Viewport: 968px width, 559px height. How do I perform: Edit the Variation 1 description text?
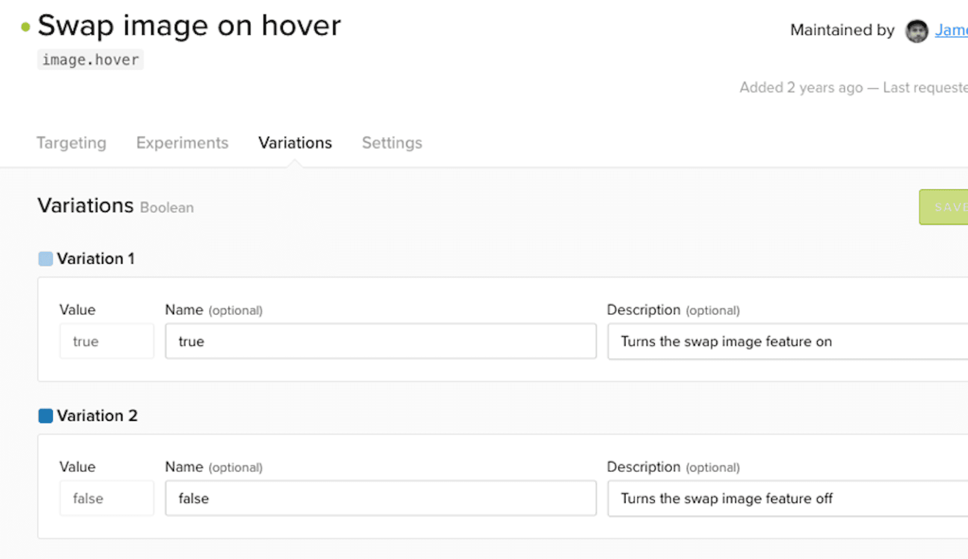(785, 341)
